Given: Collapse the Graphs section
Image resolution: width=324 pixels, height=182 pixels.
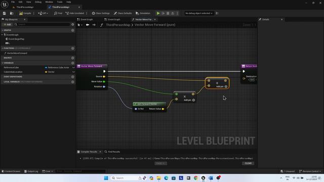Looking at the screenshot, I should (x=3, y=30).
